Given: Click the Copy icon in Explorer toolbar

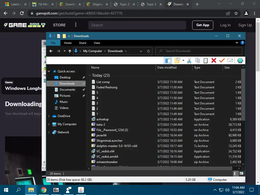Looking at the screenshot, I should point(197,60).
